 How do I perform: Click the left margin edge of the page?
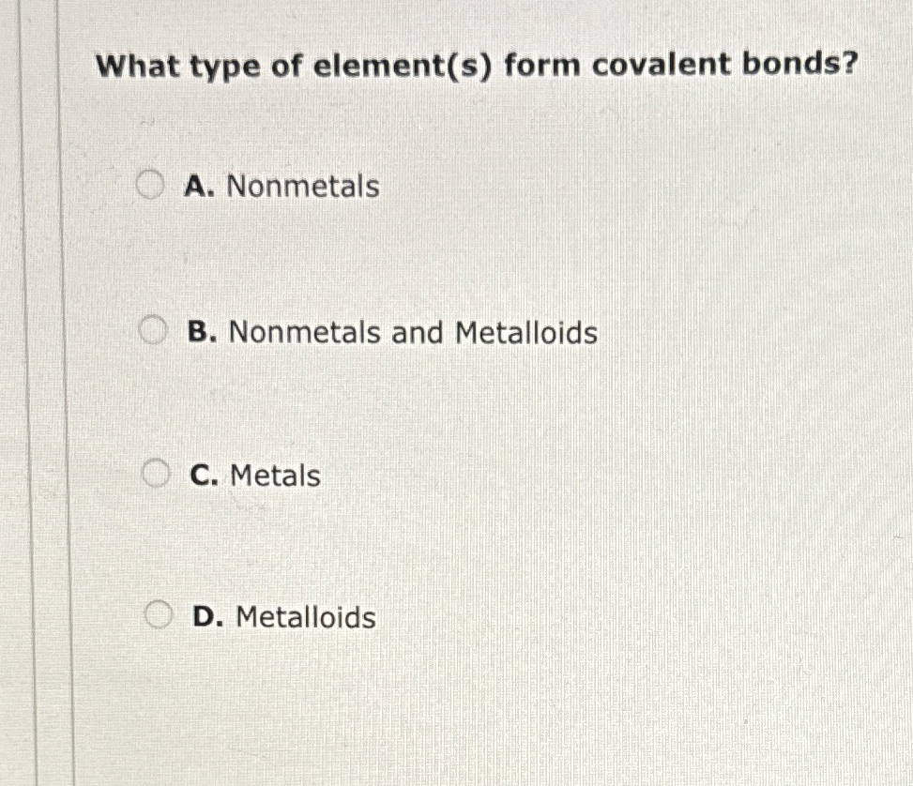coord(21,393)
